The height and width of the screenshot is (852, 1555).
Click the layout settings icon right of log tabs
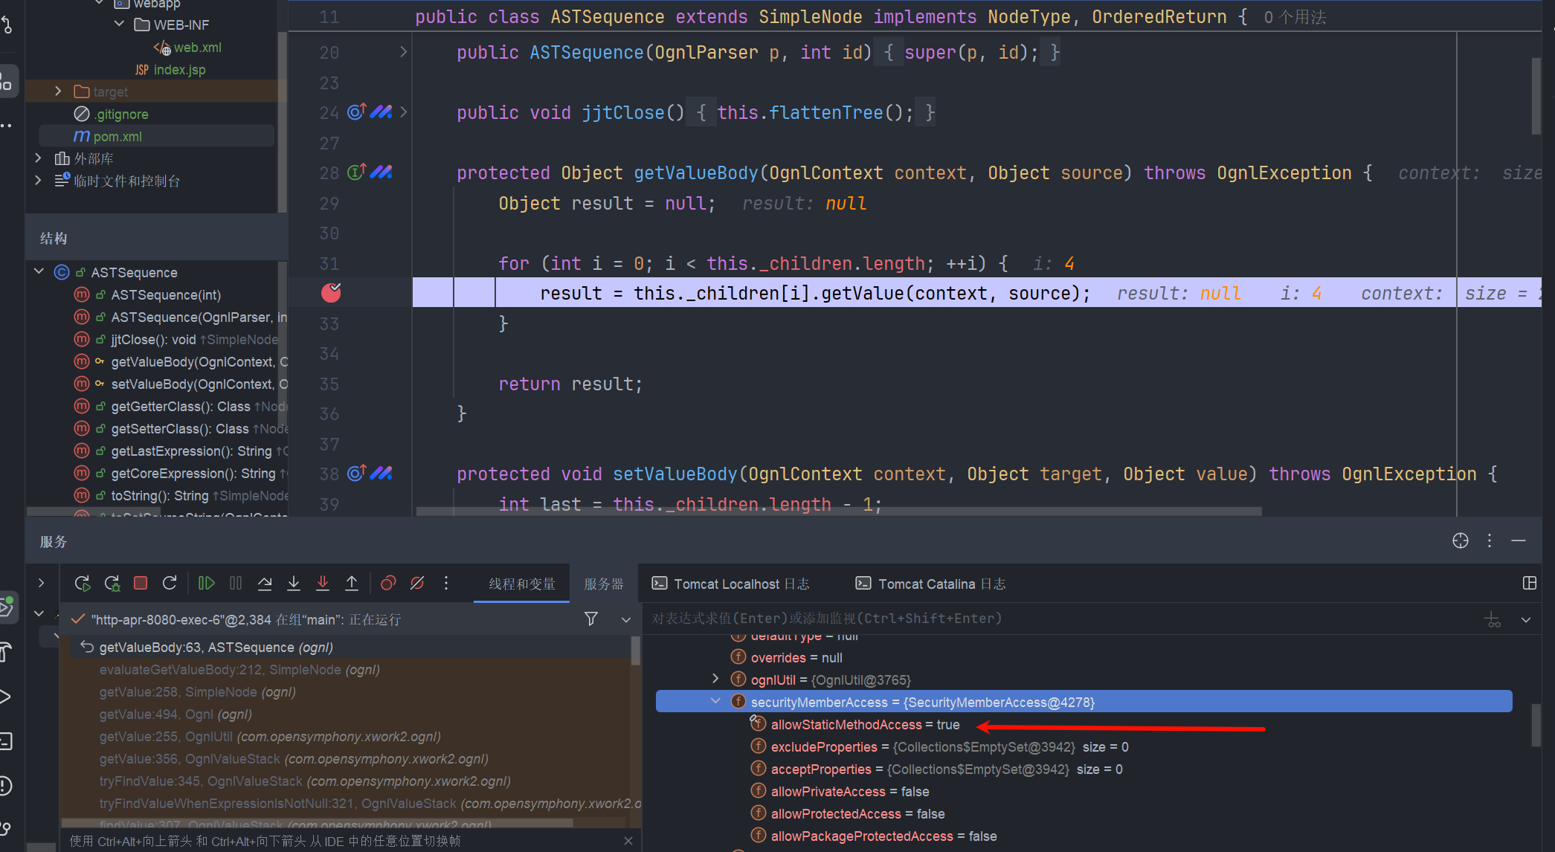point(1530,584)
